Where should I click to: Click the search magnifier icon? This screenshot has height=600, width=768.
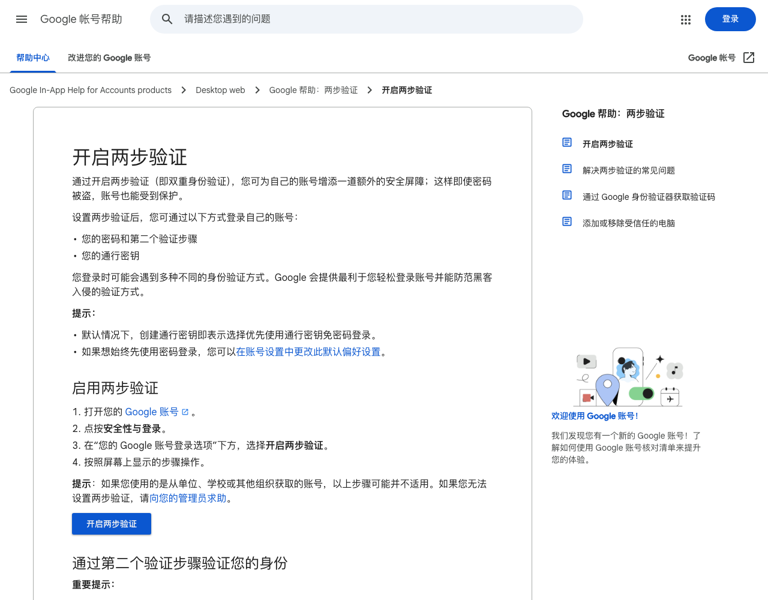click(167, 19)
